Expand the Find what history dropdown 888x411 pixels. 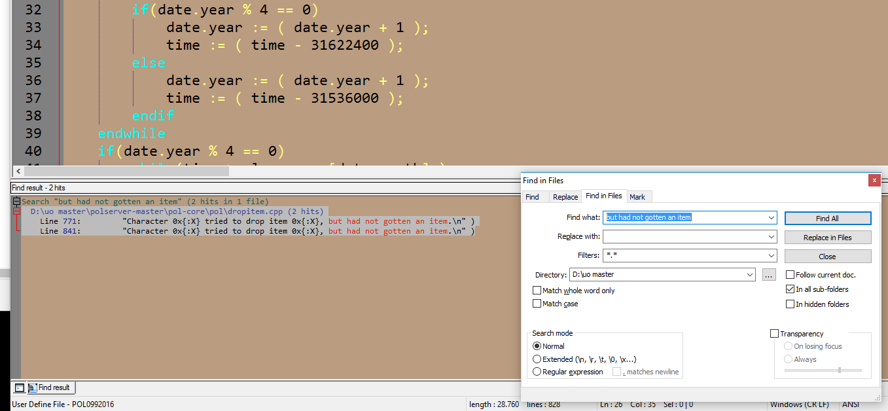pyautogui.click(x=772, y=217)
